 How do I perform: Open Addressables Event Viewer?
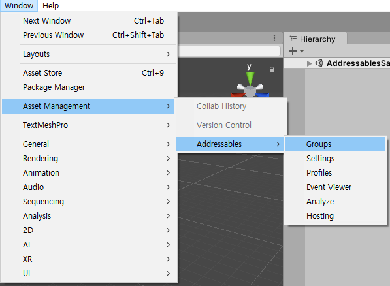(x=335, y=187)
